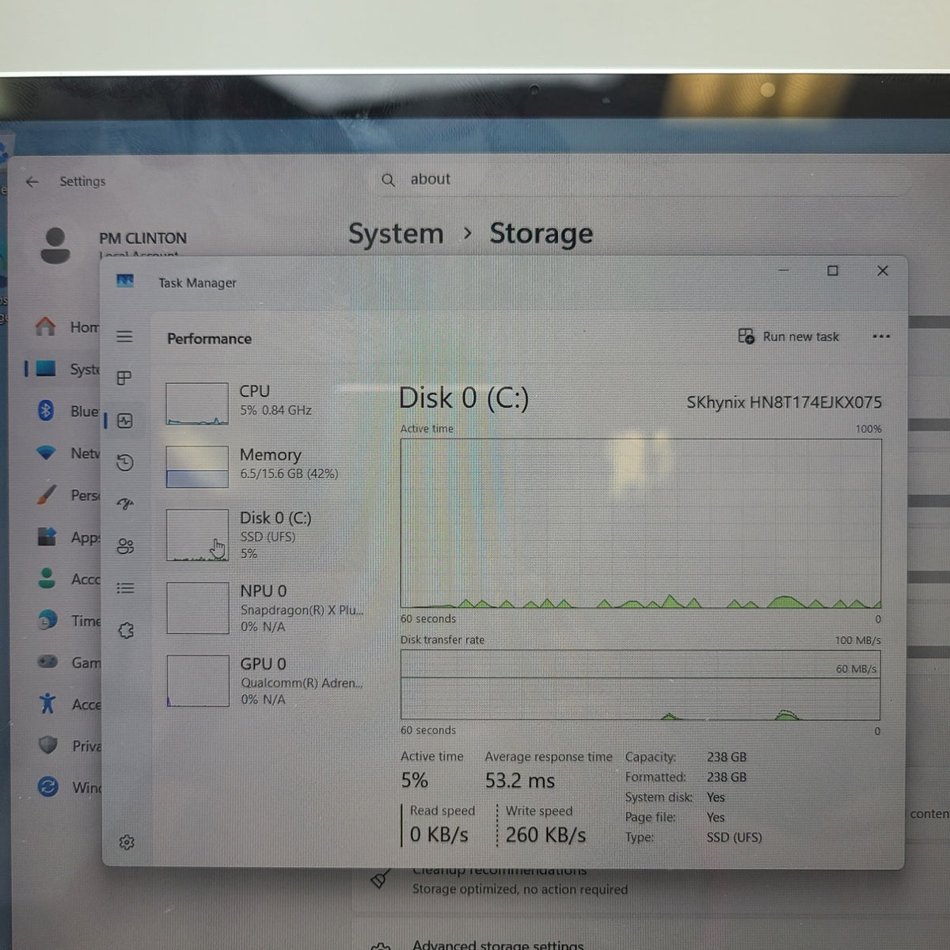This screenshot has width=950, height=950.
Task: Open Home in Settings sidebar
Action: click(67, 327)
